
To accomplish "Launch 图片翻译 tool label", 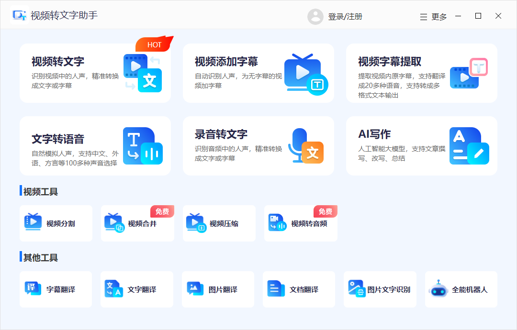I will (x=223, y=289).
